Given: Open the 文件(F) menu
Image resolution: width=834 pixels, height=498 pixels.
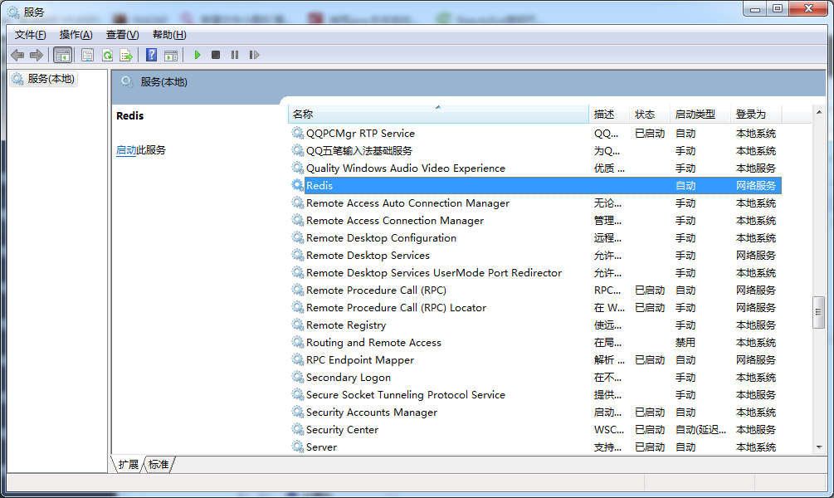Looking at the screenshot, I should [31, 35].
